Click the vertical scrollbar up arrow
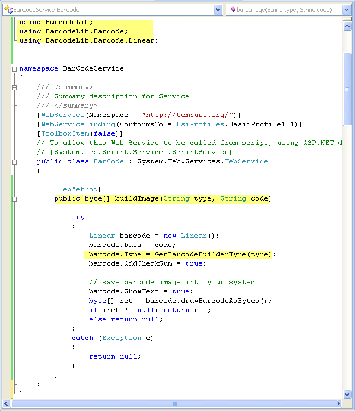Image resolution: width=355 pixels, height=411 pixels. [x=347, y=26]
